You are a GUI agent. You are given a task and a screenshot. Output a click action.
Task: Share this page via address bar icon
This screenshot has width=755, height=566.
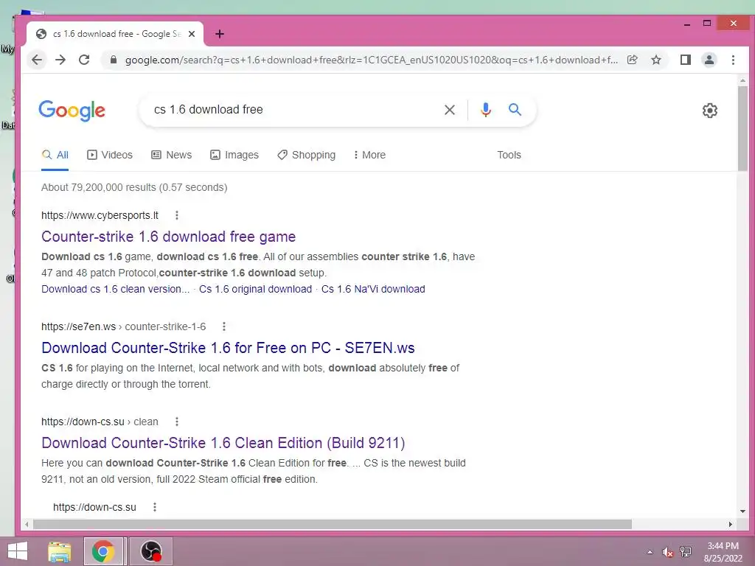[x=632, y=60]
